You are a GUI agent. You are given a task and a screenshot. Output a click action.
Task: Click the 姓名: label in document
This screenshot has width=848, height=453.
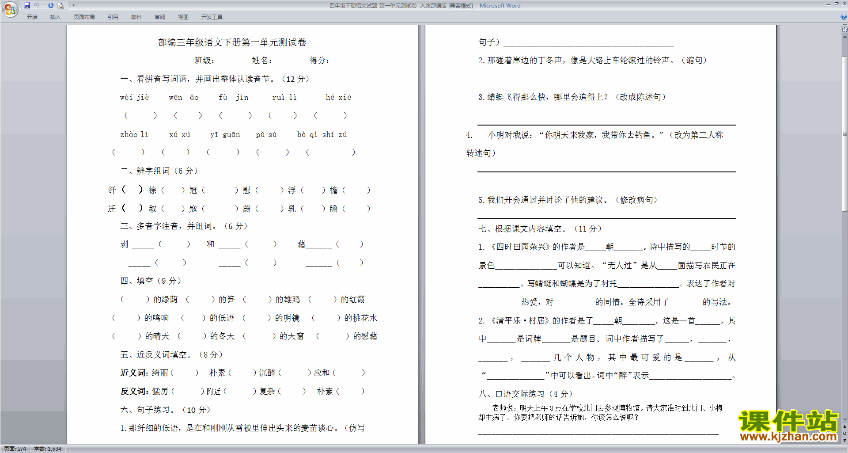coord(262,61)
